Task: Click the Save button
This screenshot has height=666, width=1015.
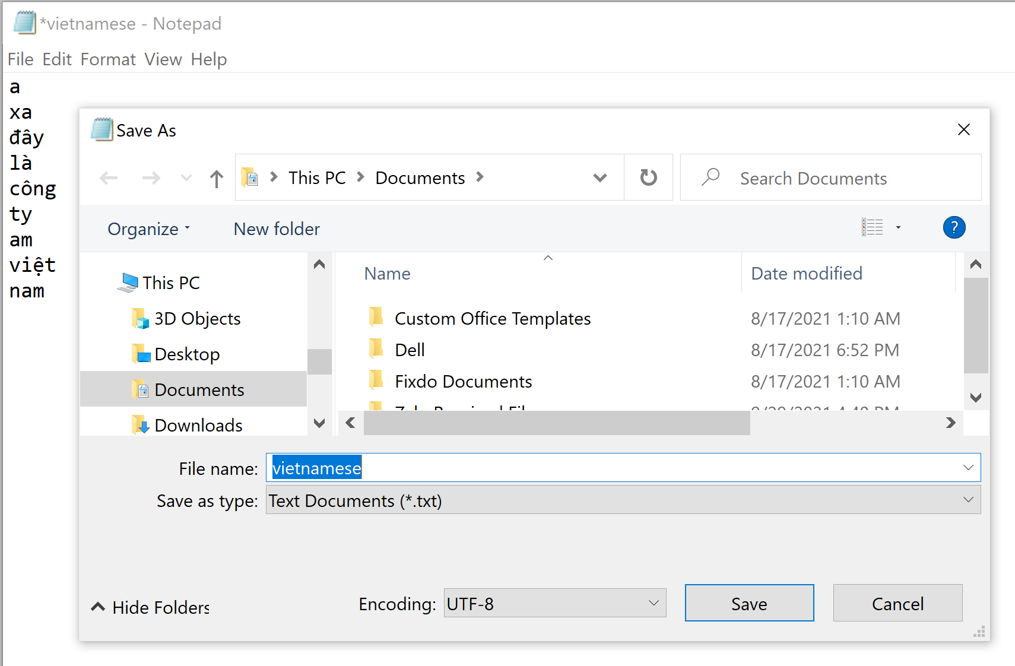Action: [749, 603]
